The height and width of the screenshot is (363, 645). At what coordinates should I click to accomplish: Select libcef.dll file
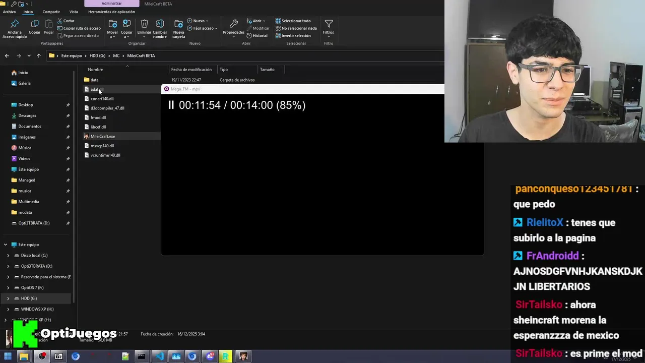tap(98, 127)
